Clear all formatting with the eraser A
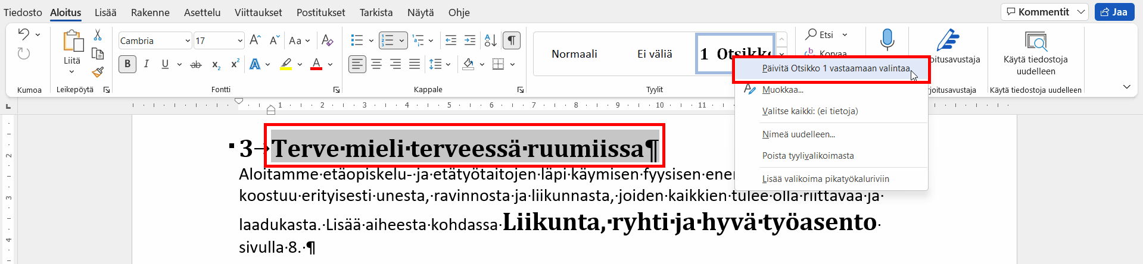This screenshot has height=264, width=1143. coord(327,40)
